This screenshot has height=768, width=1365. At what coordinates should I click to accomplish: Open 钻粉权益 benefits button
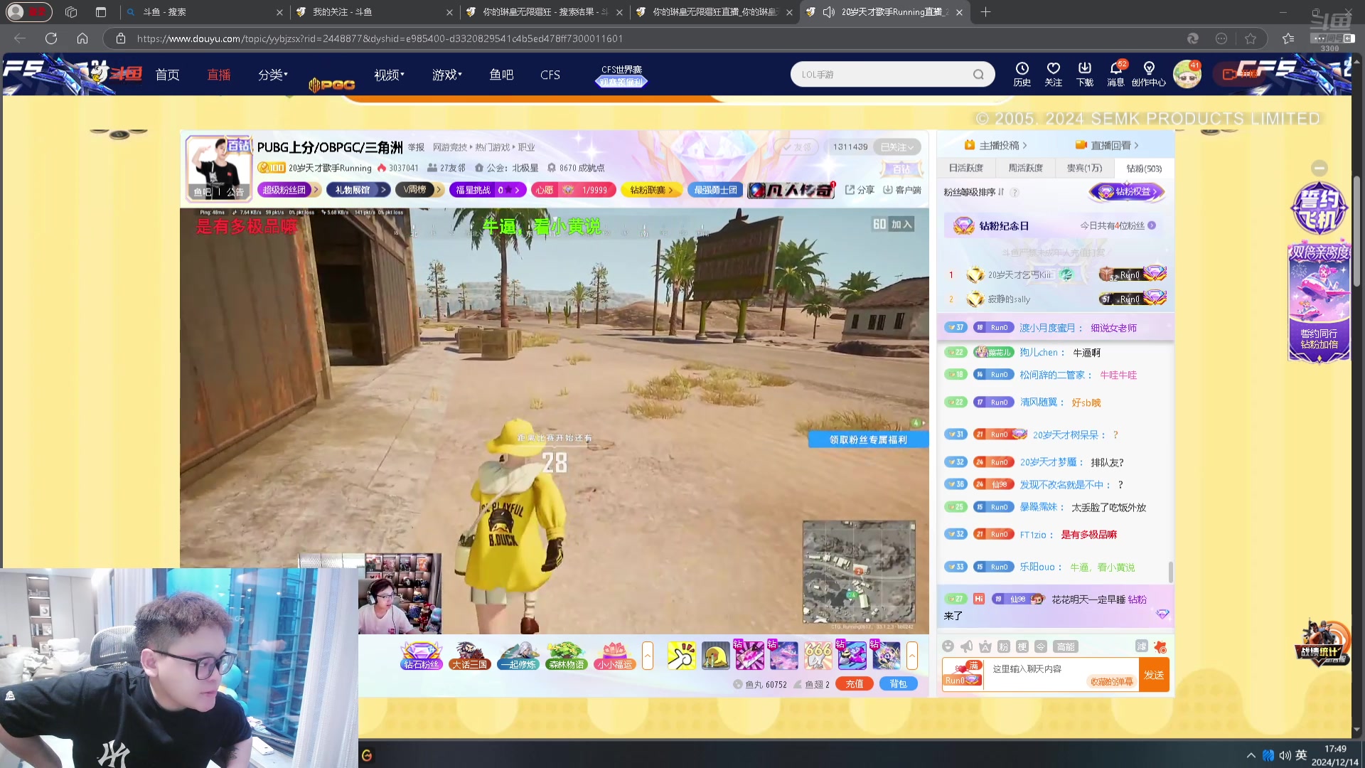(x=1128, y=191)
